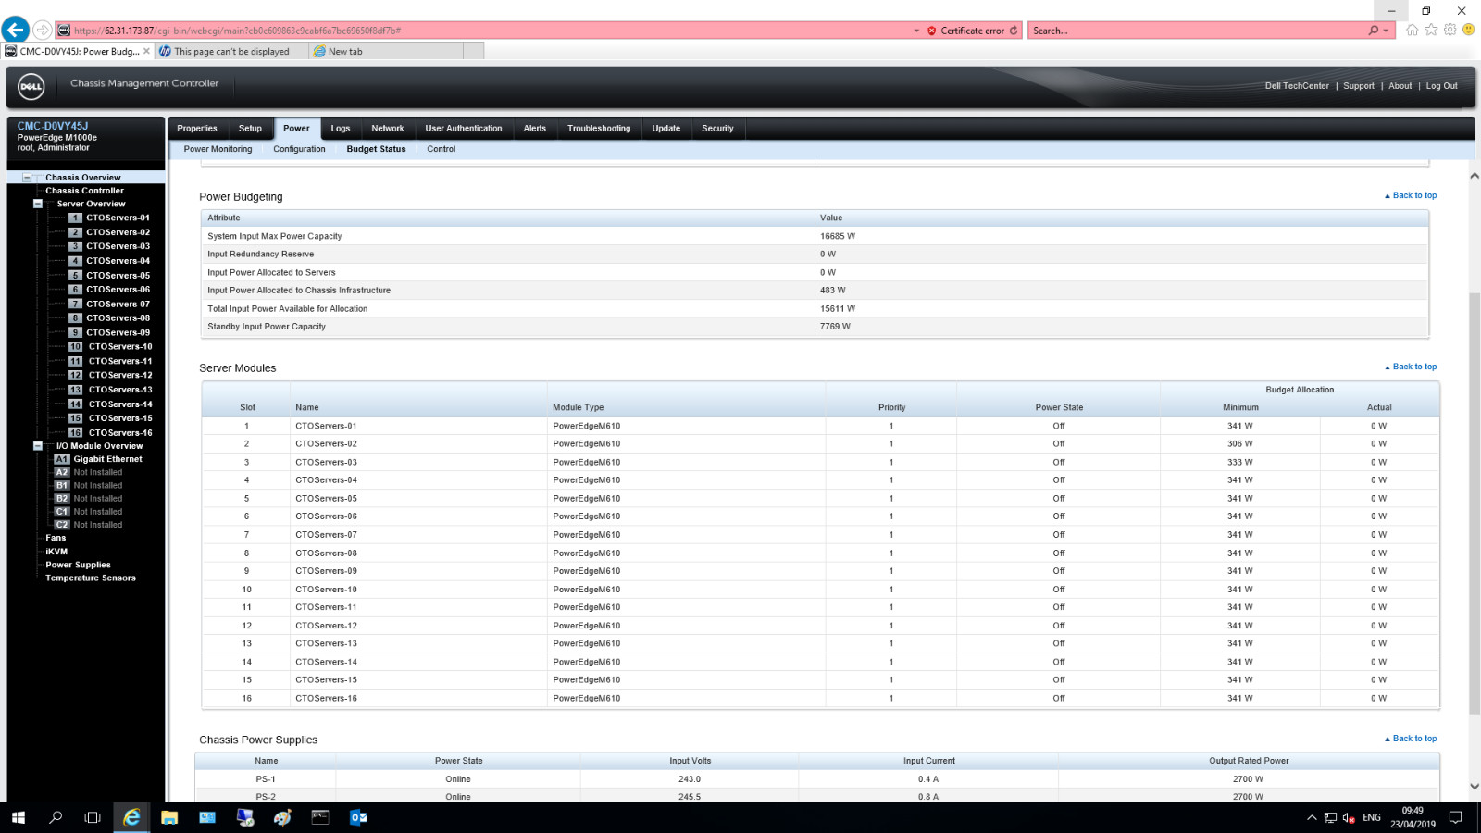Select slot 1 icon for CTOServers-01

click(75, 218)
